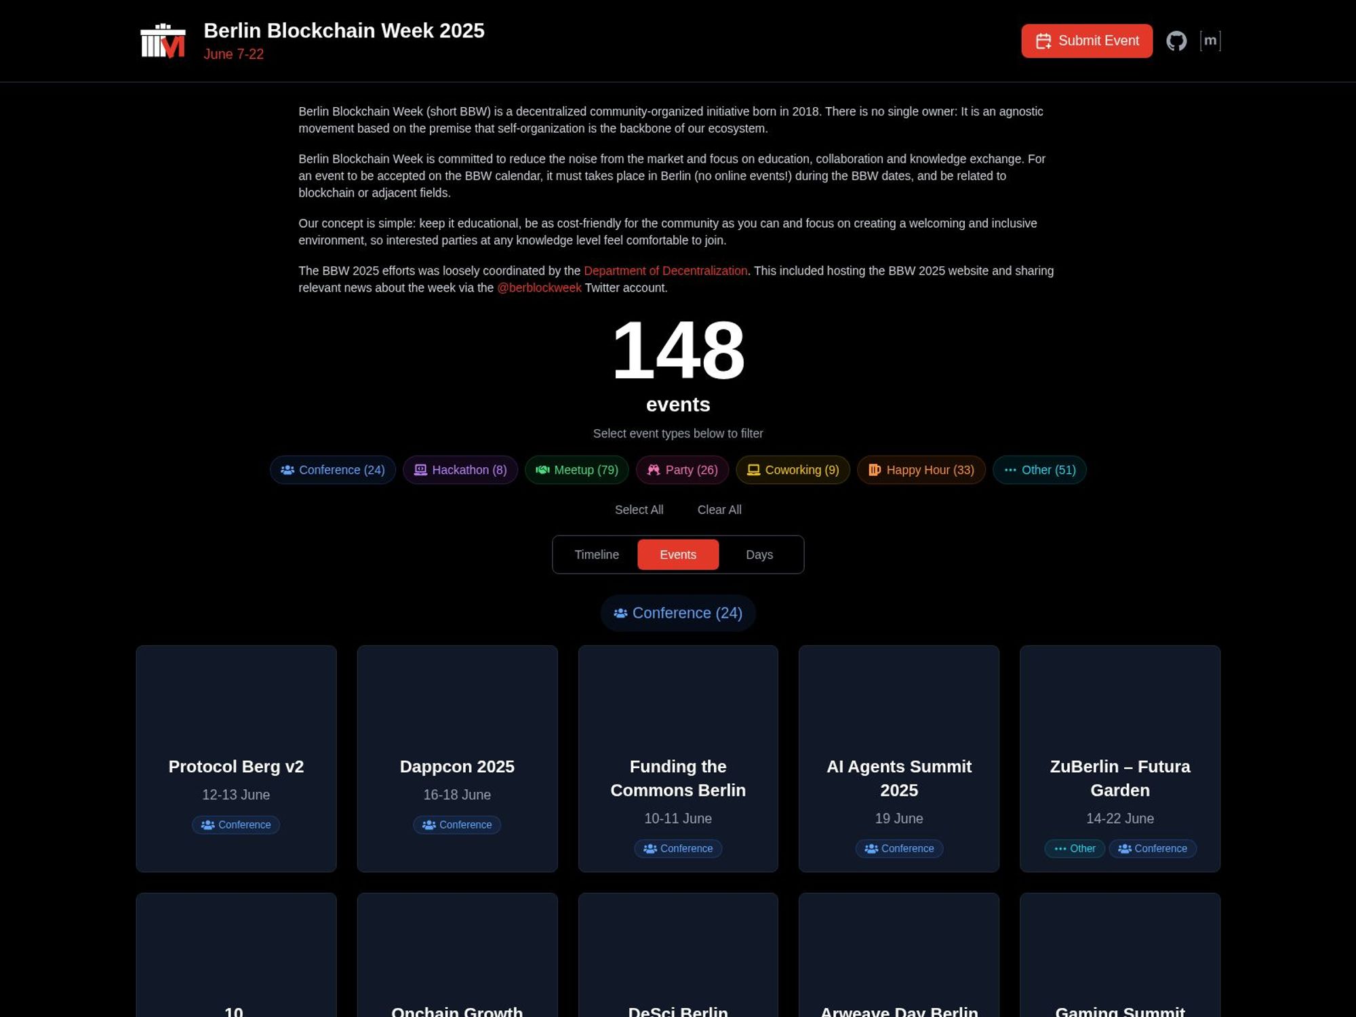The width and height of the screenshot is (1356, 1017).
Task: Click the beer mug icon on Happy Hour filter
Action: 874,469
